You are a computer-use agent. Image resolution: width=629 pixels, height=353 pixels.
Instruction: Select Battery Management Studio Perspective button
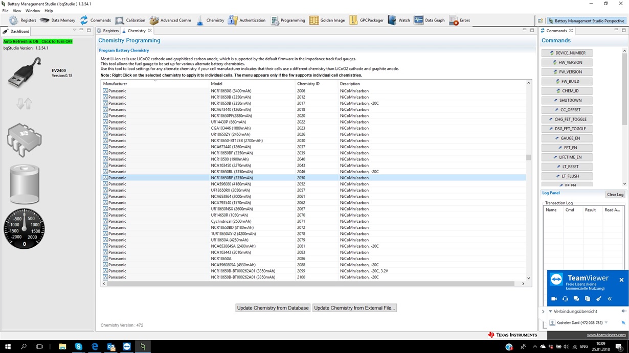(586, 21)
